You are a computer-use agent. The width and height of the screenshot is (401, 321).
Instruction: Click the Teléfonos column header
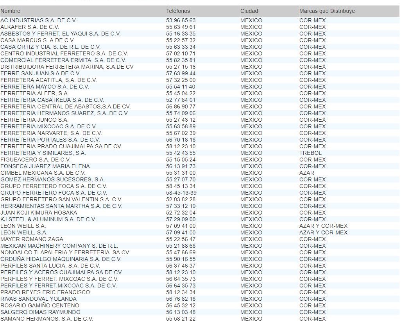(178, 11)
